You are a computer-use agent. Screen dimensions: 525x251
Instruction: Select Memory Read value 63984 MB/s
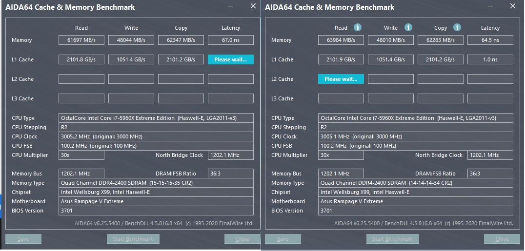click(341, 40)
